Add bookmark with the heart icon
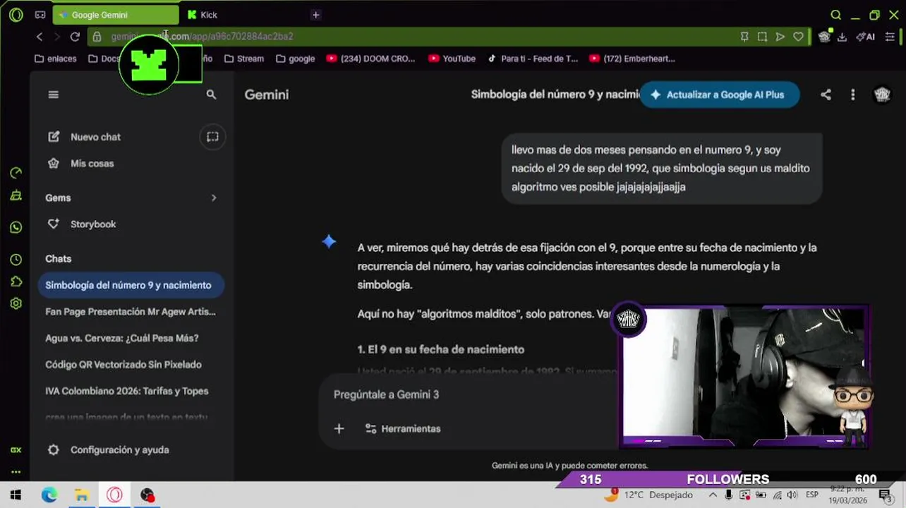Image resolution: width=906 pixels, height=508 pixels. coord(798,37)
